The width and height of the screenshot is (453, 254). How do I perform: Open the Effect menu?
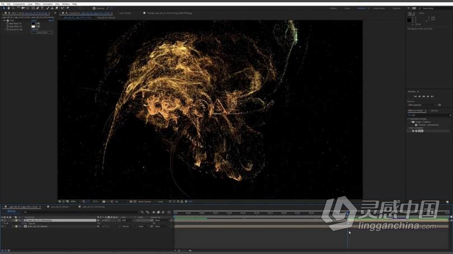38,4
